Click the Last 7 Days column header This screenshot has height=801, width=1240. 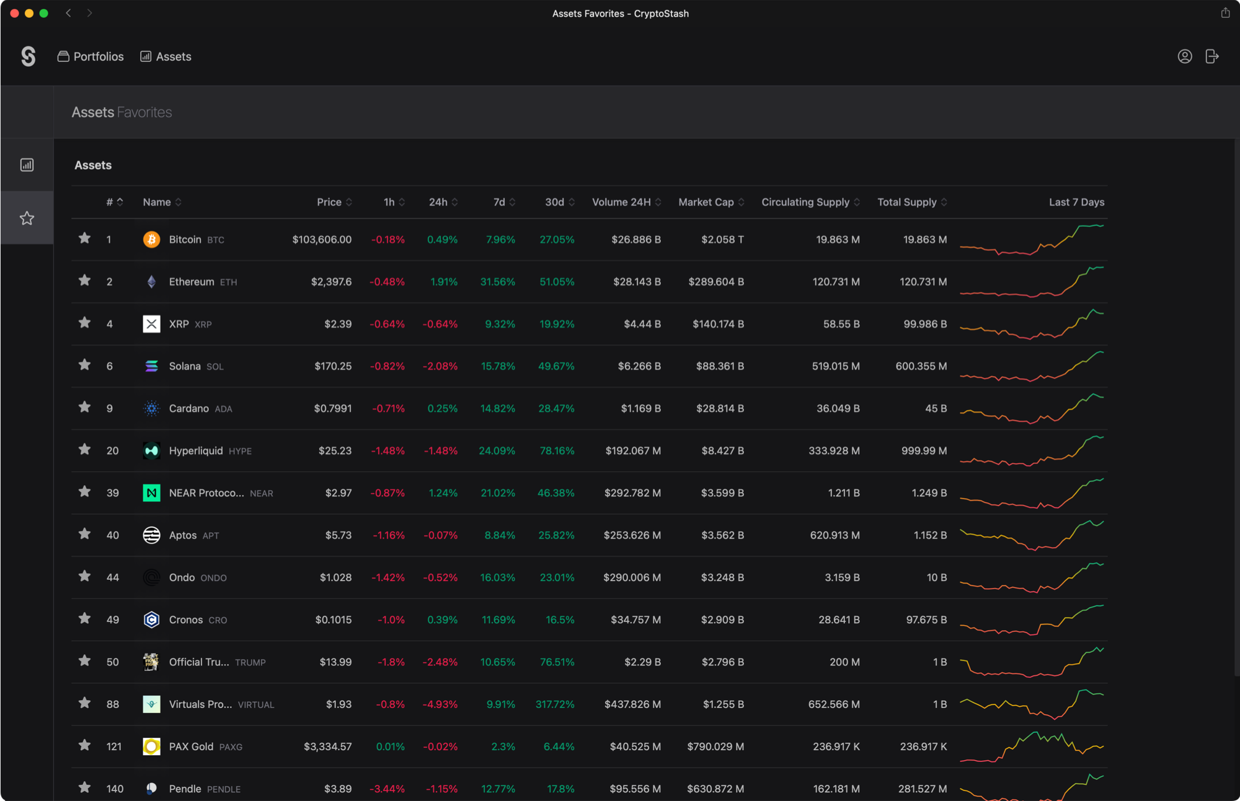pos(1076,202)
